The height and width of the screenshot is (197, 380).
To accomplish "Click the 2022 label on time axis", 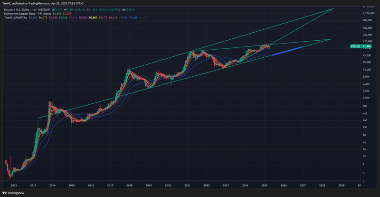I will [207, 185].
